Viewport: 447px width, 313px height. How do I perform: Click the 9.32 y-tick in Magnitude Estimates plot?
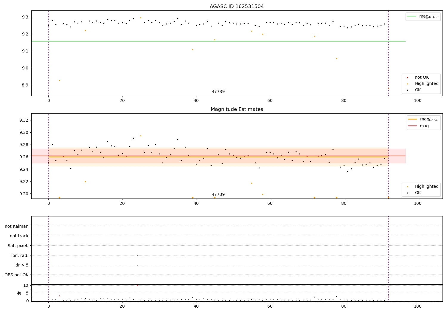pyautogui.click(x=24, y=120)
